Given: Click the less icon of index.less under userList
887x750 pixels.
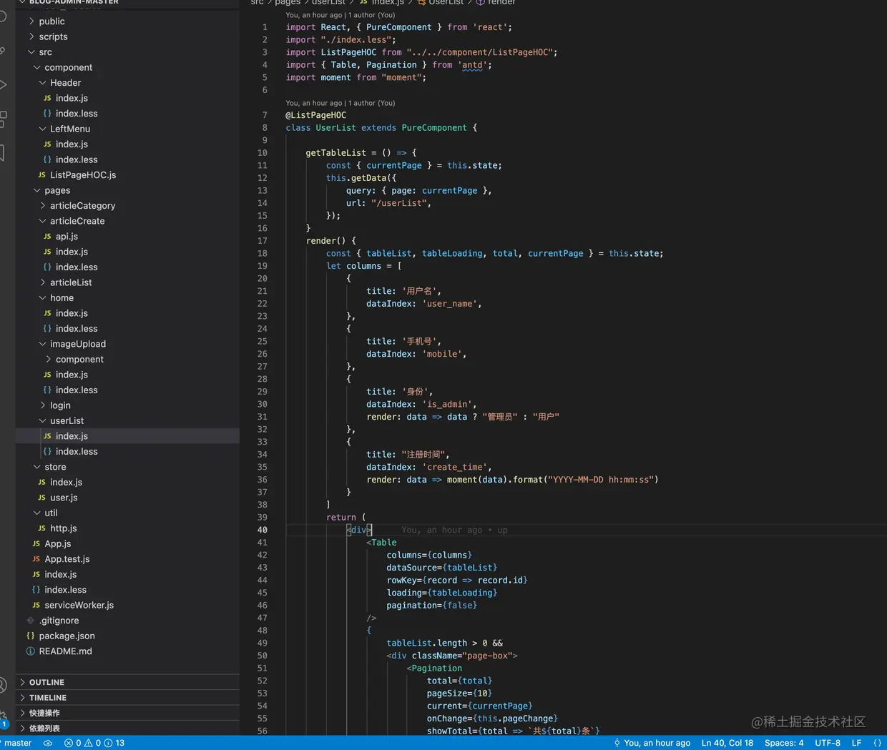Looking at the screenshot, I should pos(47,452).
